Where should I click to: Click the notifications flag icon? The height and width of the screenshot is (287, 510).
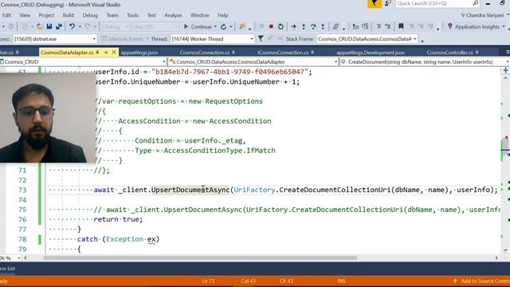375,3
